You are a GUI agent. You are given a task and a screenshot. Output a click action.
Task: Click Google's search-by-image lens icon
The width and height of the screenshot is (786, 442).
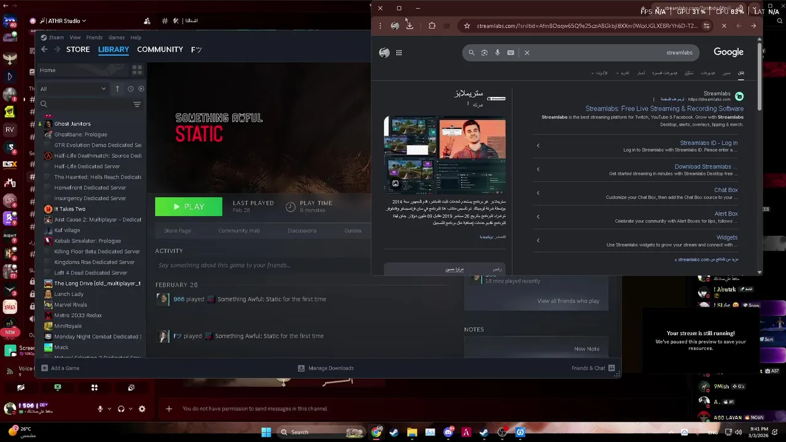coord(484,53)
